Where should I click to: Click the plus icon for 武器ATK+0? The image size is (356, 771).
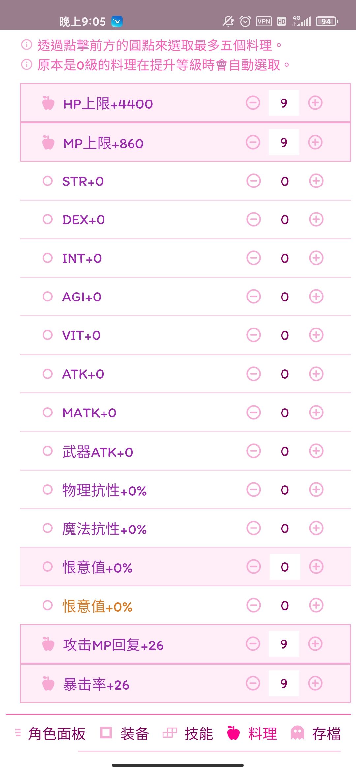tap(316, 451)
